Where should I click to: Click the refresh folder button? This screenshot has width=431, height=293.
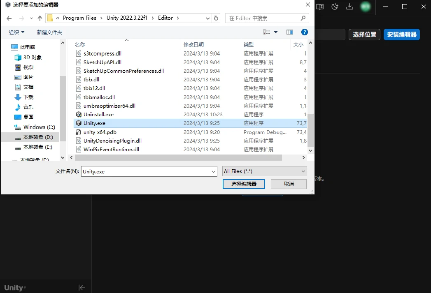217,18
